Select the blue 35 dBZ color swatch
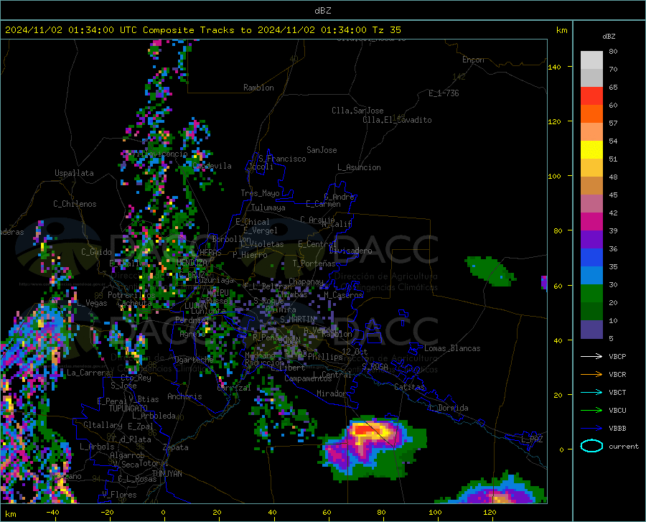 [591, 258]
